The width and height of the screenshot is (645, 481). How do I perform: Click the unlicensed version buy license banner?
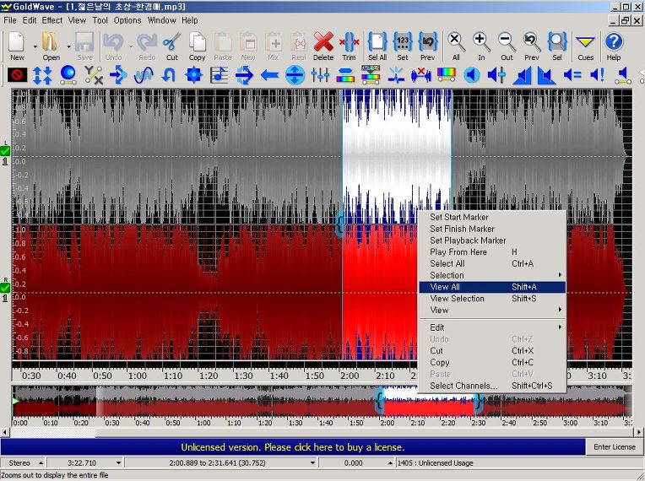[x=292, y=447]
